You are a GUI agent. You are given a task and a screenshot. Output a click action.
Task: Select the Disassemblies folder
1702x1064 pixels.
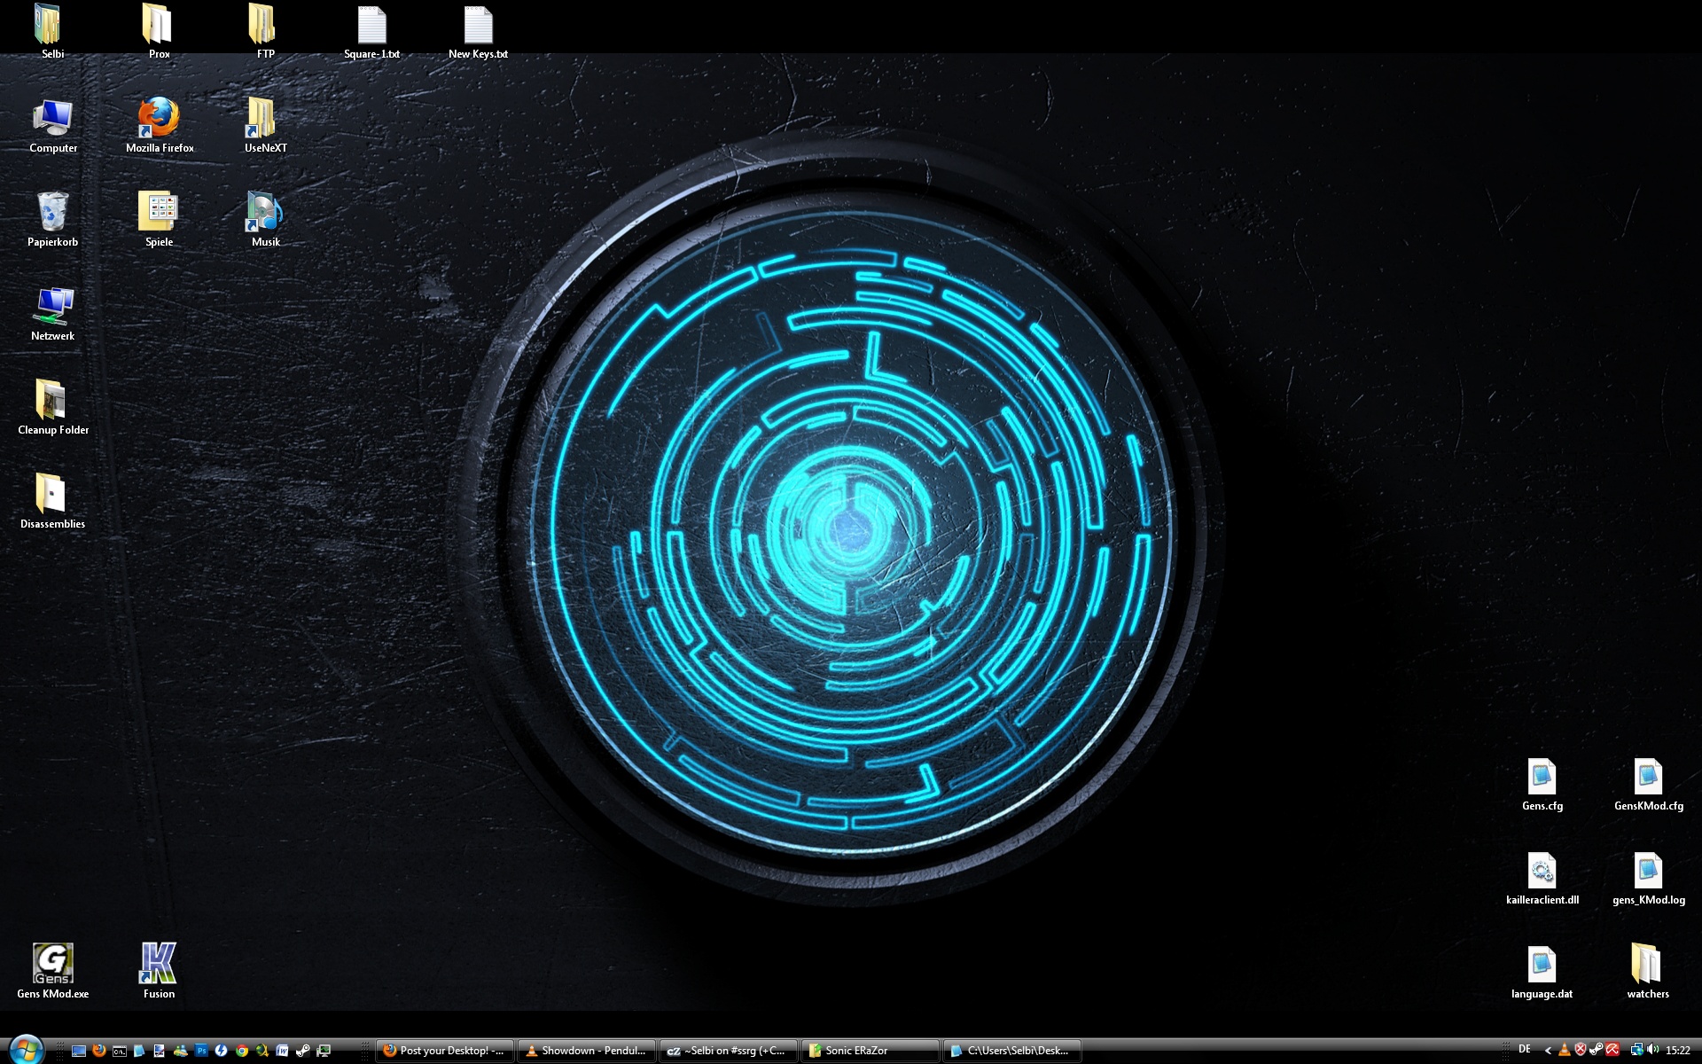point(52,502)
